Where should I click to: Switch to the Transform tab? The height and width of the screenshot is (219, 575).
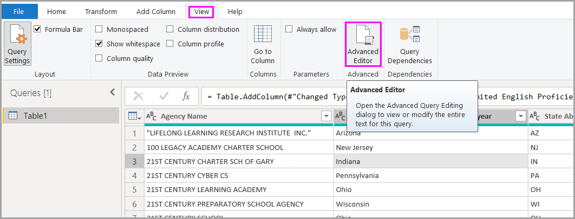click(x=100, y=11)
